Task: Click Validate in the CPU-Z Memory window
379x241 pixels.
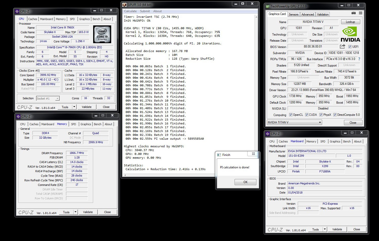Action: click(x=88, y=212)
